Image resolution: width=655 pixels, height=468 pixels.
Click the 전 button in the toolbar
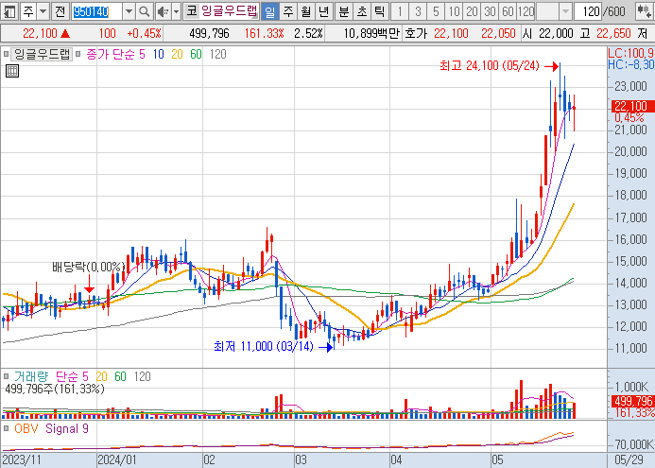(x=60, y=11)
